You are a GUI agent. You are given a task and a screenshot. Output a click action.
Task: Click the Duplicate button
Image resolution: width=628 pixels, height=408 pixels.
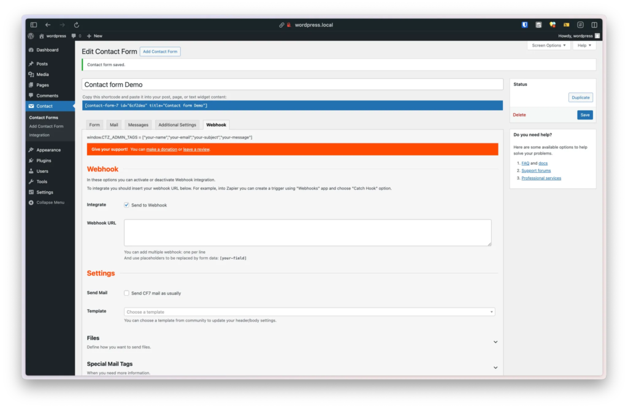pyautogui.click(x=580, y=97)
